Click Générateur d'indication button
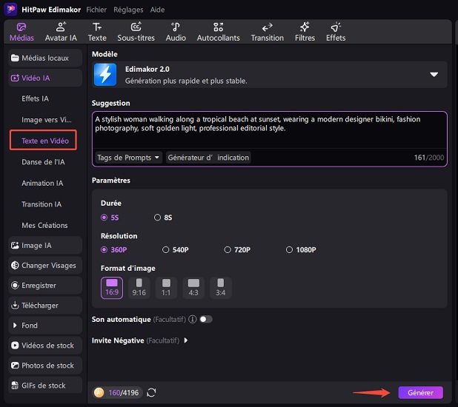This screenshot has height=407, width=458. [208, 158]
